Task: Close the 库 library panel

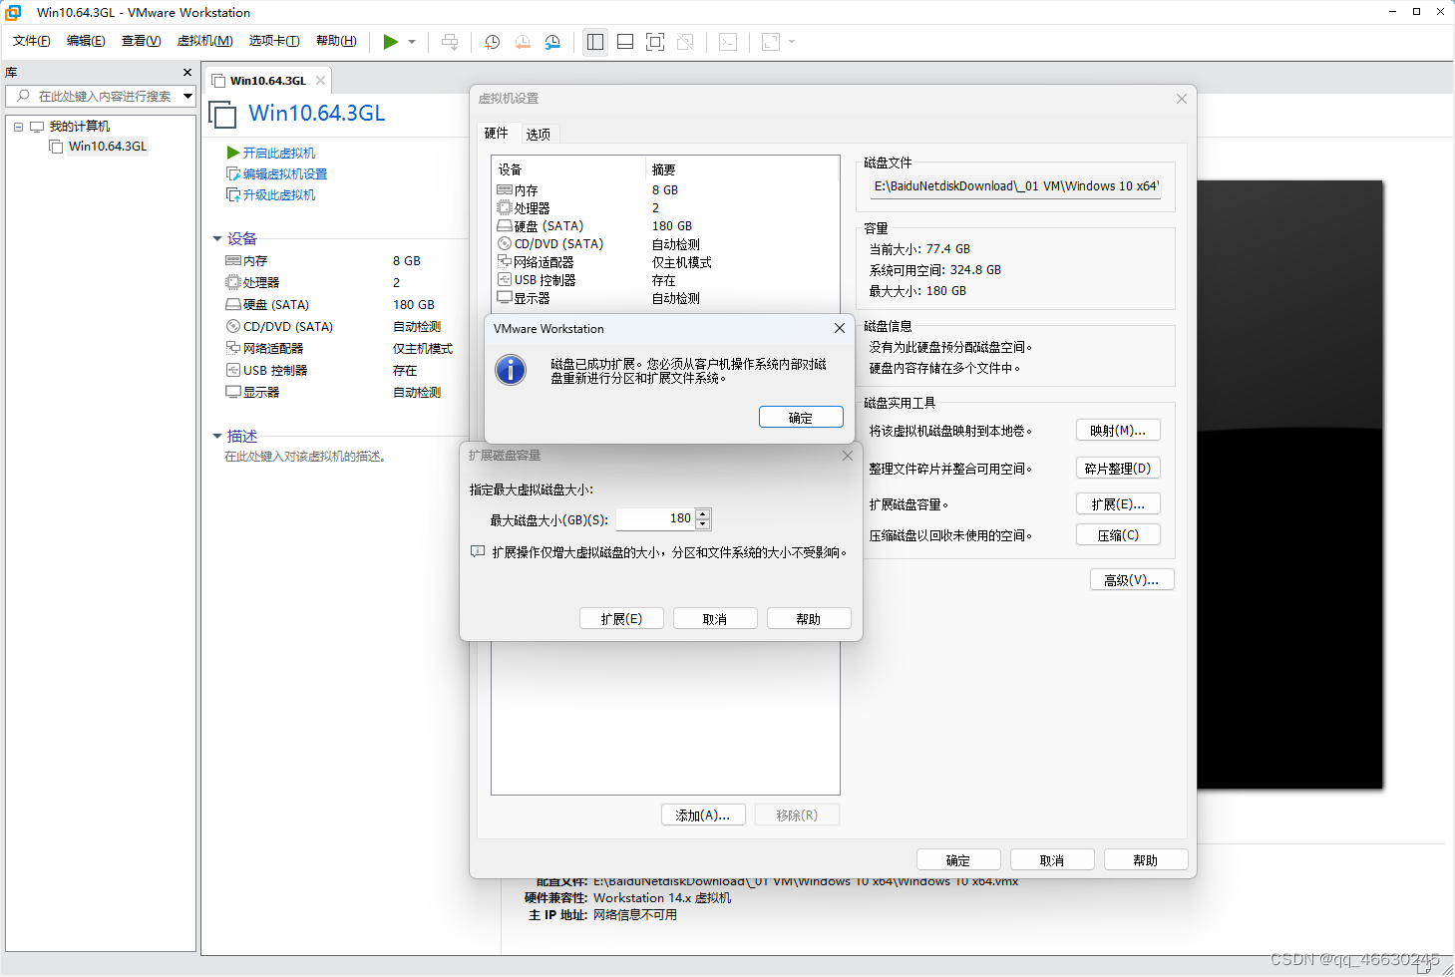Action: pyautogui.click(x=187, y=73)
